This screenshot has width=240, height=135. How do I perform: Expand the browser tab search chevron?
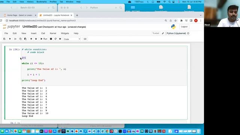click(201, 15)
